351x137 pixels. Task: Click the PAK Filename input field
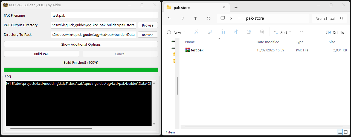(x=104, y=16)
